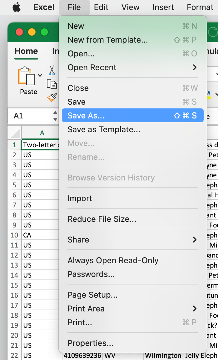Switch to the Home ribbon tab
This screenshot has height=360, width=218.
26,51
